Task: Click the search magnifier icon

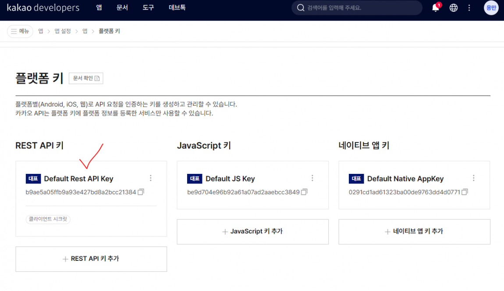Action: [301, 8]
